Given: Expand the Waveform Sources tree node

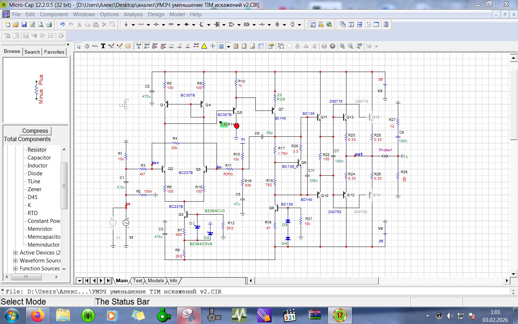Looking at the screenshot, I should (15, 261).
